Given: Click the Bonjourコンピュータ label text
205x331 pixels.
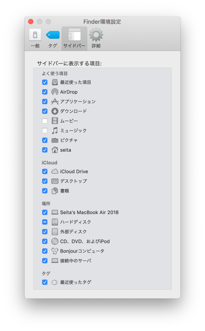Looking at the screenshot, I should tap(82, 251).
